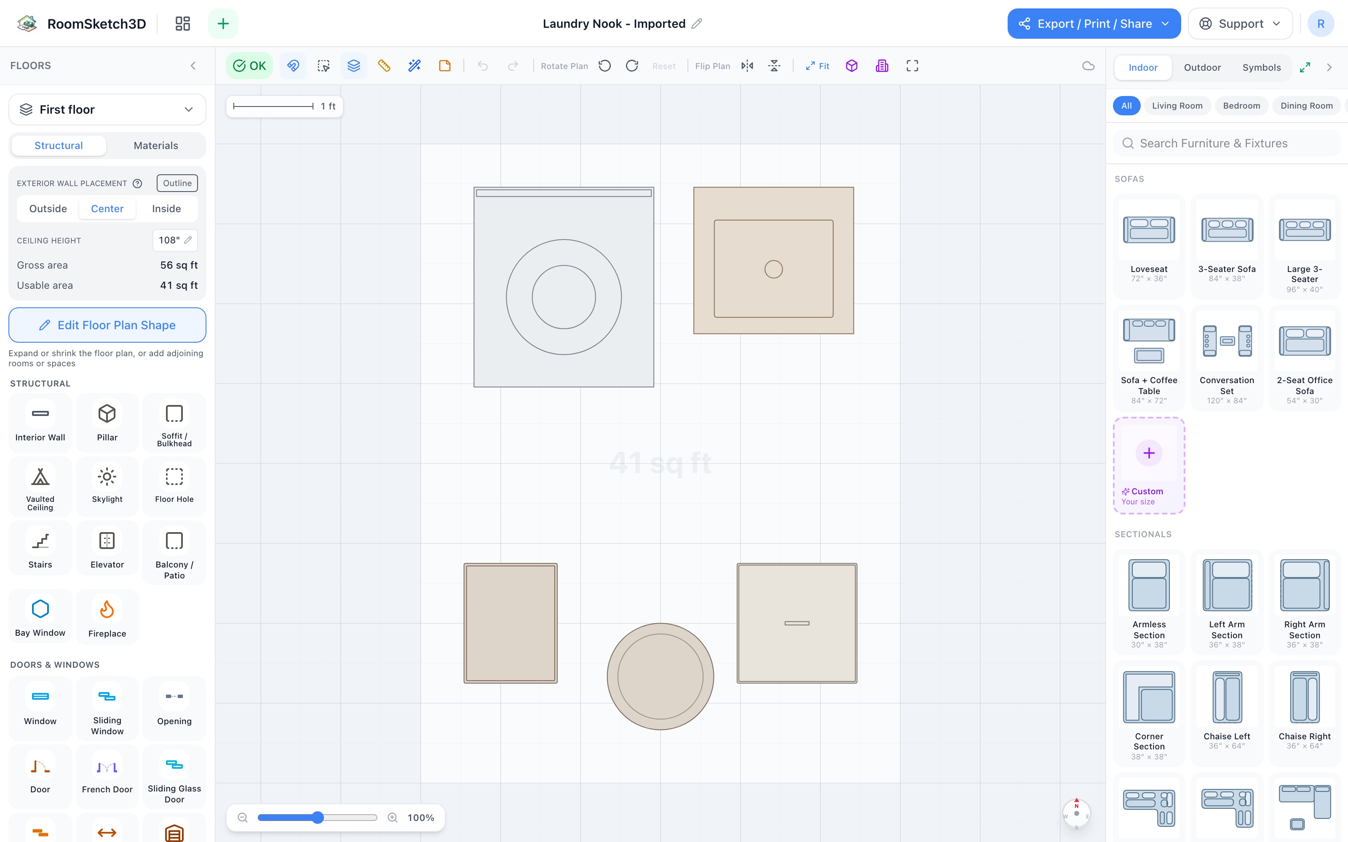Add the Pillar structural element
Screen dimensions: 1348x842
tap(107, 423)
